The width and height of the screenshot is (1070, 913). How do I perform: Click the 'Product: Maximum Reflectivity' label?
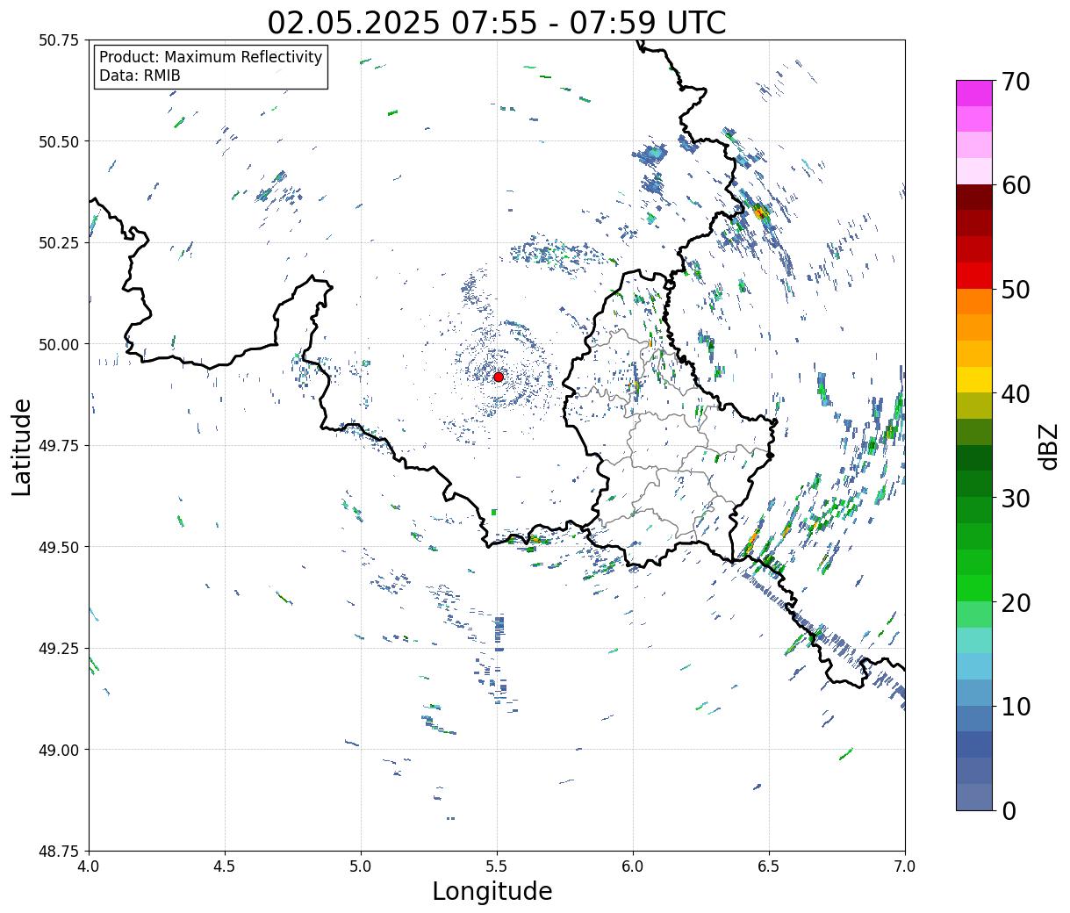[211, 57]
